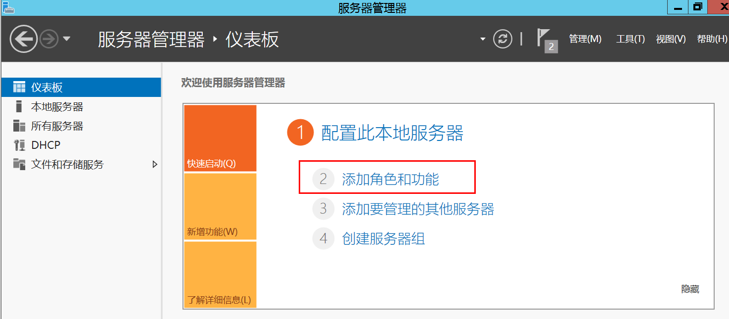Refresh the Server Manager dashboard

[502, 39]
